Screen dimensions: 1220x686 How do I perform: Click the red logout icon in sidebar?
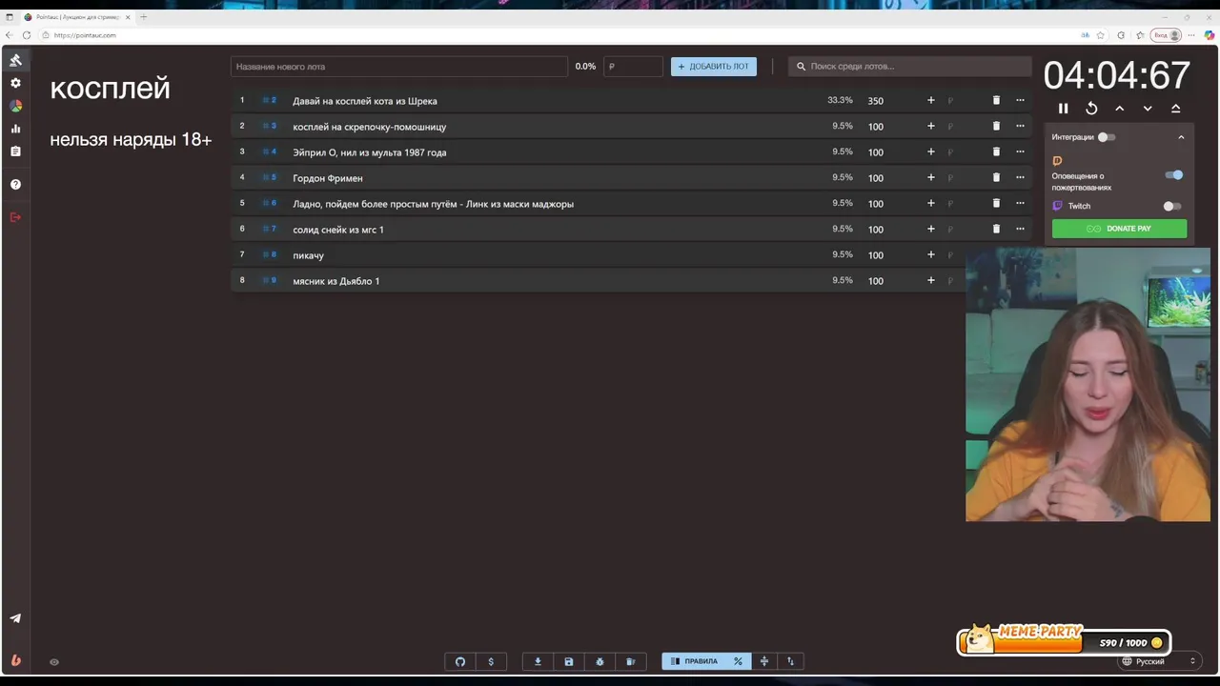coord(15,217)
